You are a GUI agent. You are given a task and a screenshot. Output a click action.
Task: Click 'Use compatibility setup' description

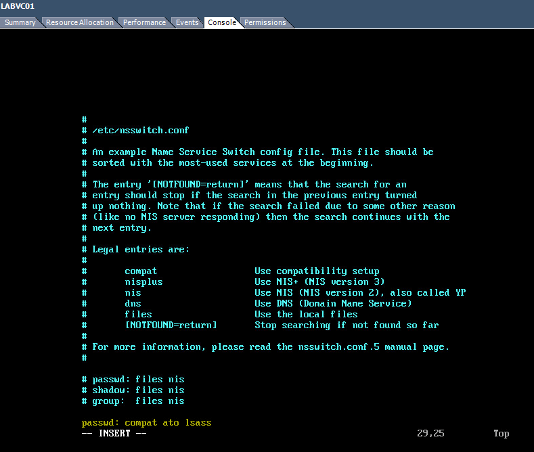317,271
